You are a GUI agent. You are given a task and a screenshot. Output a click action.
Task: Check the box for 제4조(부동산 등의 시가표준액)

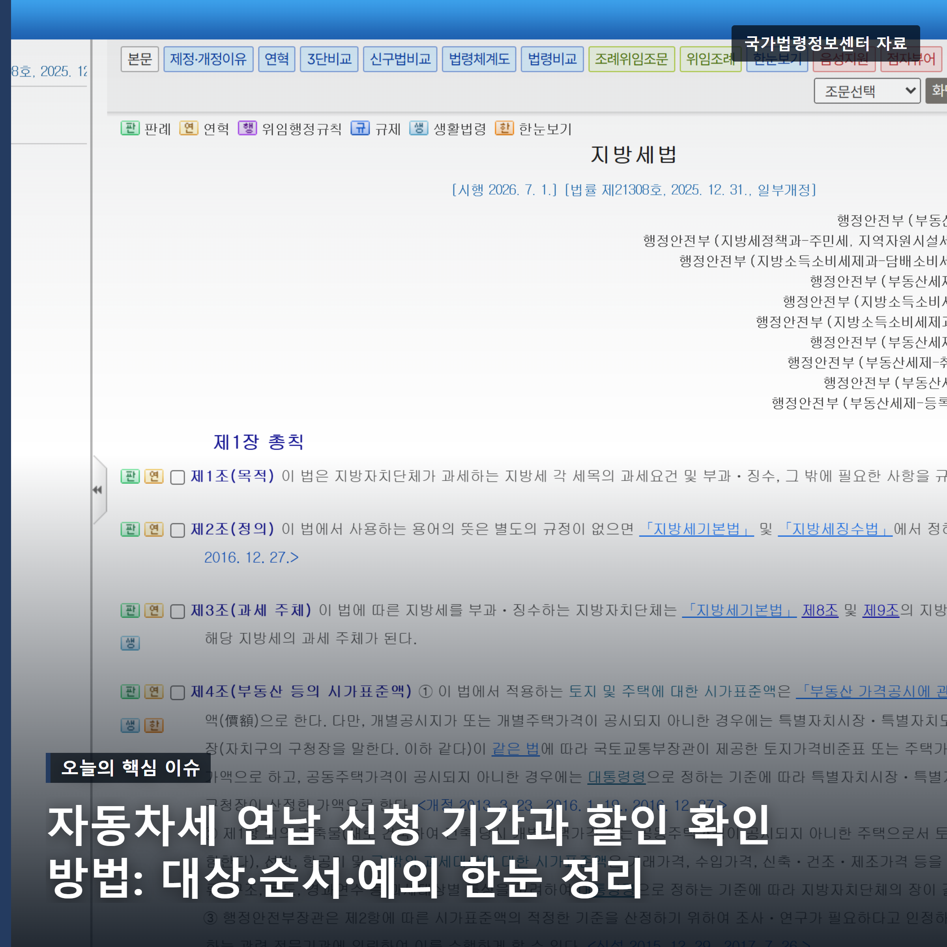coord(177,692)
